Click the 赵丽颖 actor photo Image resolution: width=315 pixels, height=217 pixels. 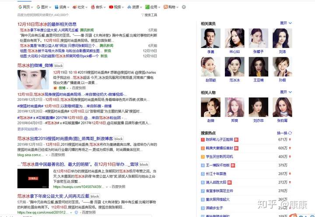click(210, 67)
